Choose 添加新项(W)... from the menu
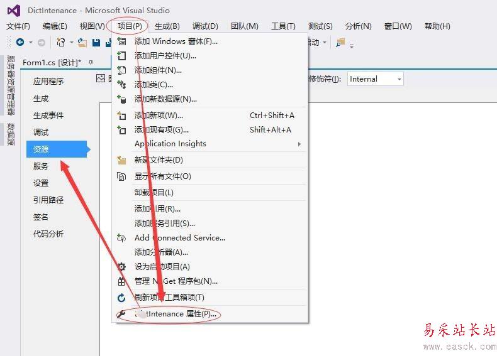Screen dimensions: 497x356 [211, 116]
